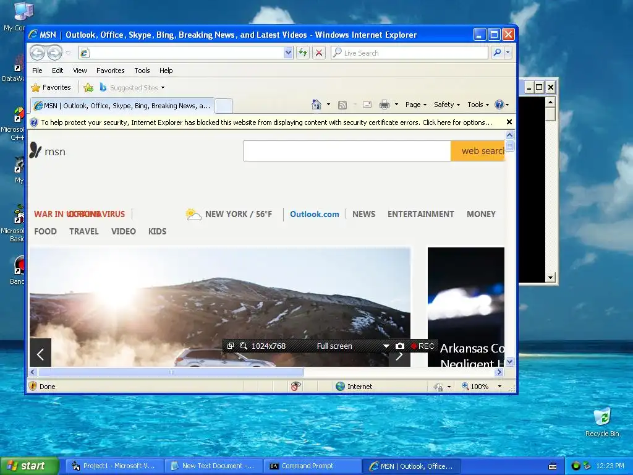Image resolution: width=633 pixels, height=475 pixels.
Task: Open the Safety dropdown menu
Action: pyautogui.click(x=447, y=105)
